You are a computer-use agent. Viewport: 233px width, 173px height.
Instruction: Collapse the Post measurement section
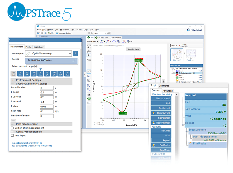[13, 124]
